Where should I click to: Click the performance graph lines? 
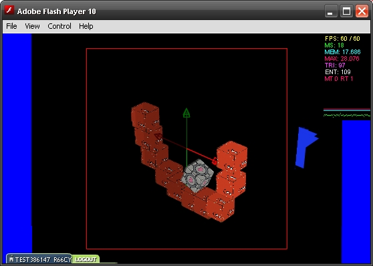[347, 113]
